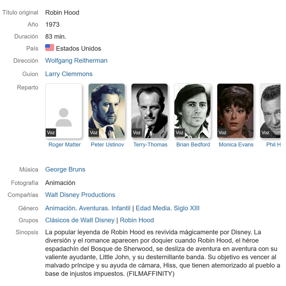Open the Peter Ustinov name link
This screenshot has width=286, height=286.
[x=107, y=144]
